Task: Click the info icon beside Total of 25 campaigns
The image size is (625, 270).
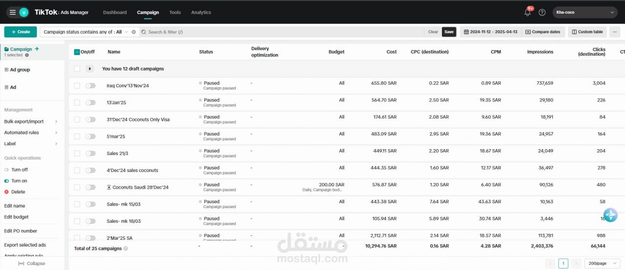Action: (125, 249)
